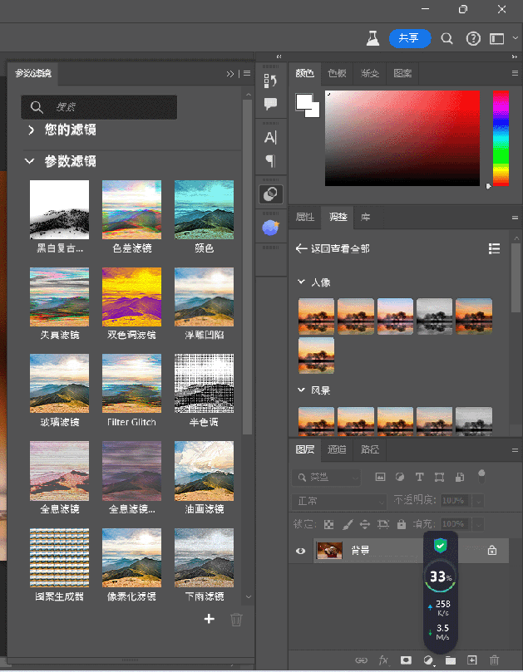Pick a color in the color field
This screenshot has height=672, width=523.
click(402, 138)
